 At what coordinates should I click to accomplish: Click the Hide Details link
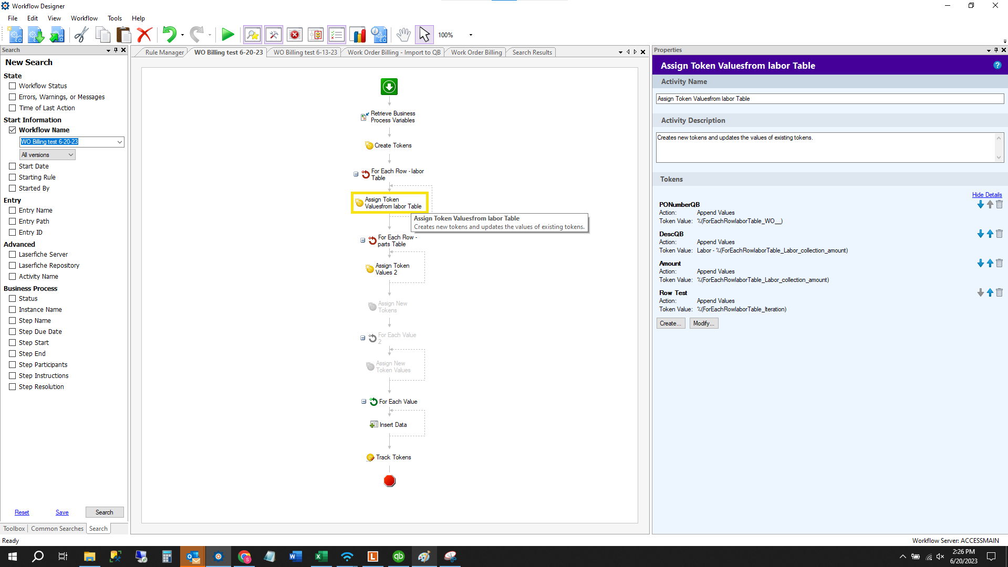(986, 195)
